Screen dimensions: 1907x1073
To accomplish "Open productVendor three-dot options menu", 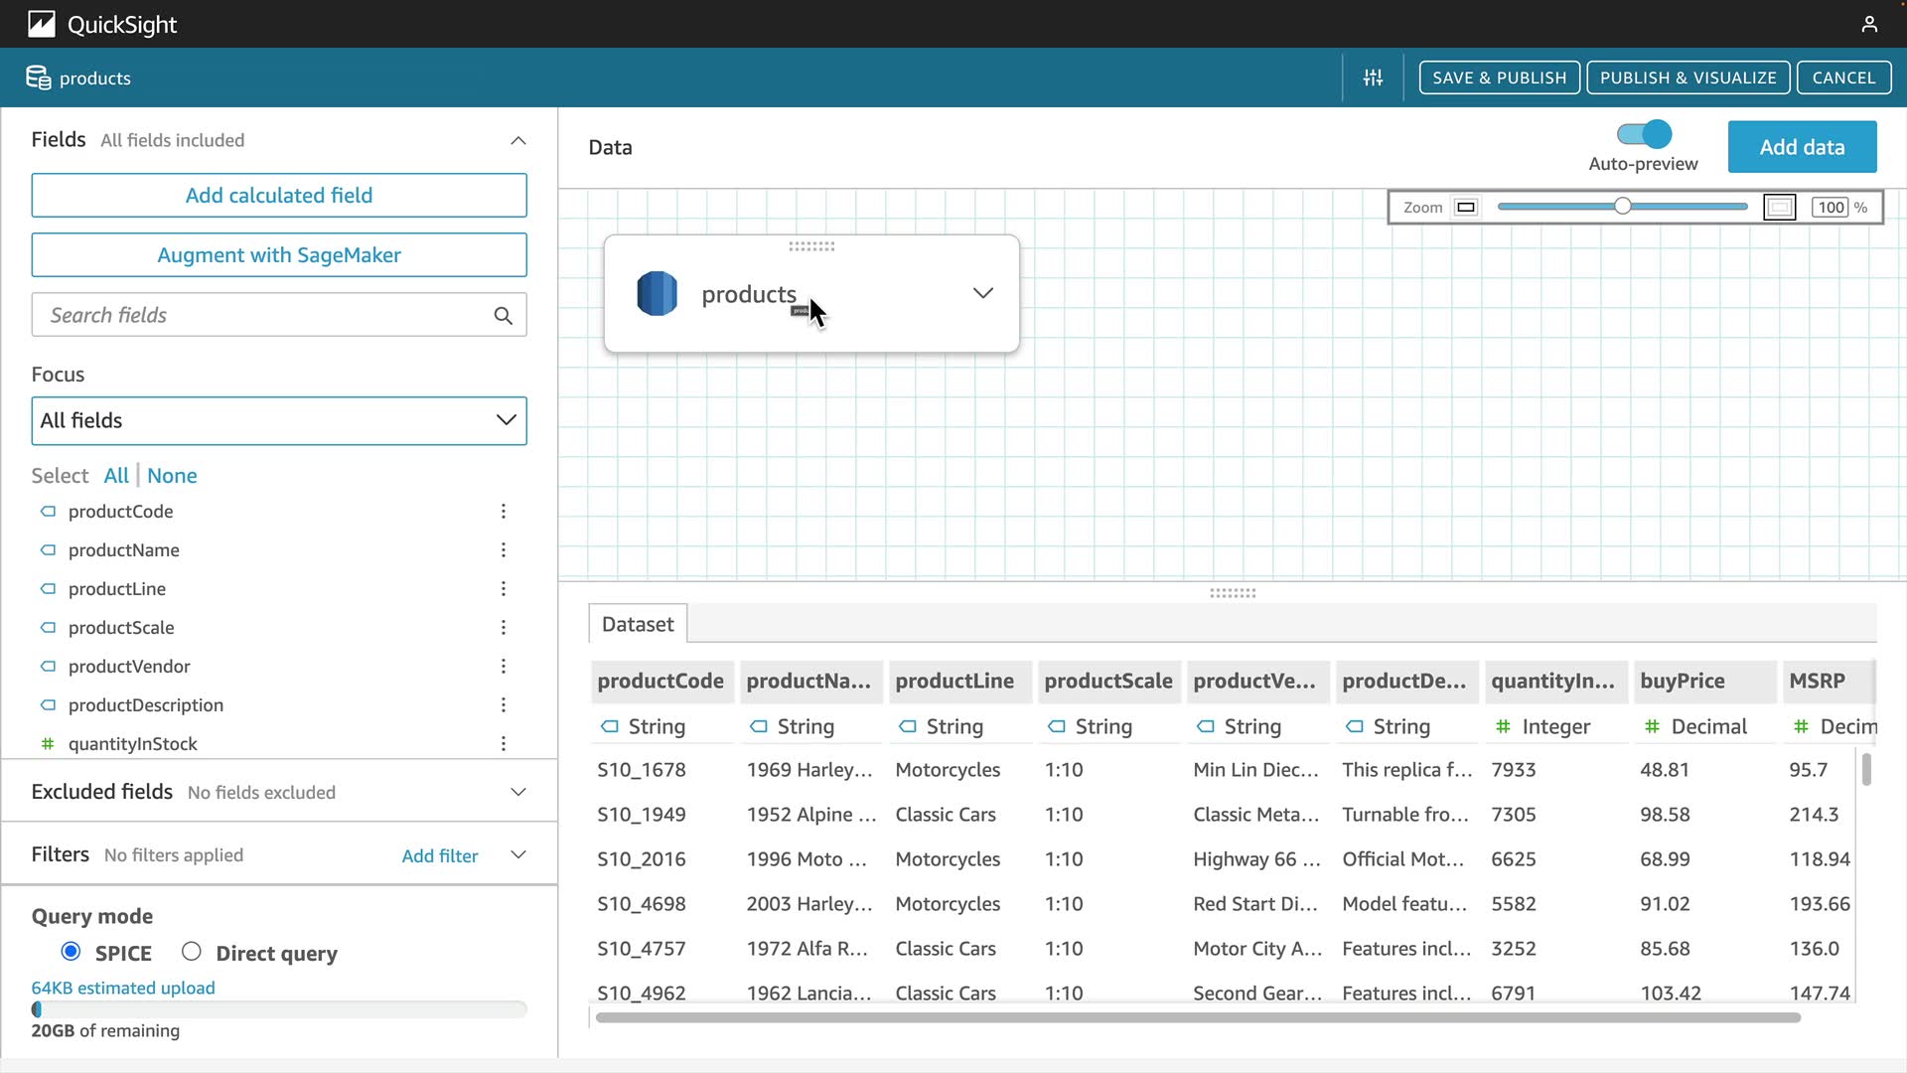I will click(504, 667).
